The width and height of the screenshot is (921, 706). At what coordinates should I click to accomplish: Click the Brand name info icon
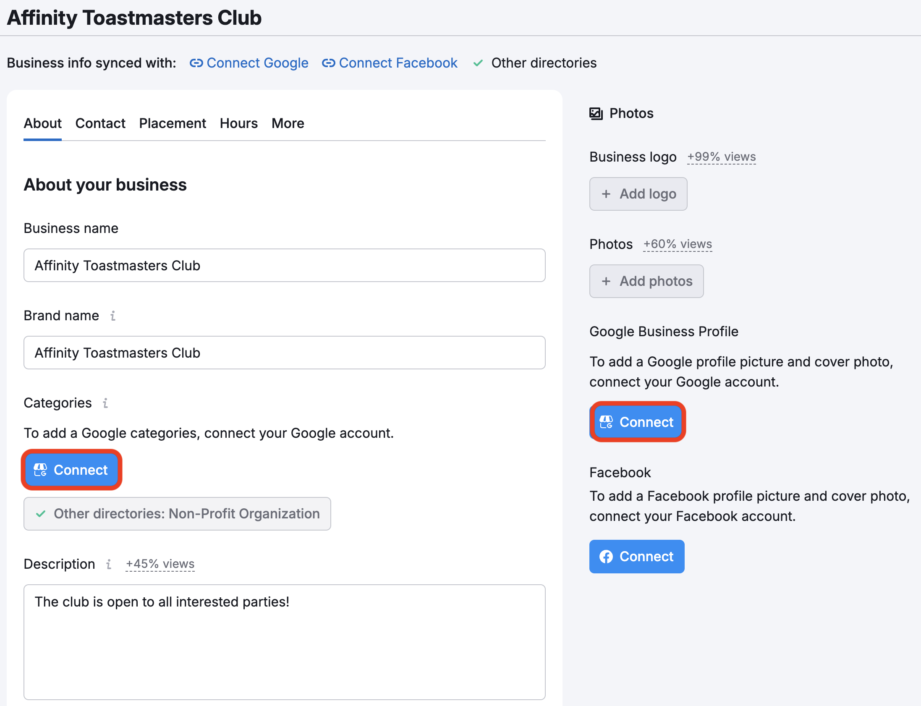(x=113, y=316)
